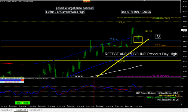Click the RSI Level readout label

(12, 82)
